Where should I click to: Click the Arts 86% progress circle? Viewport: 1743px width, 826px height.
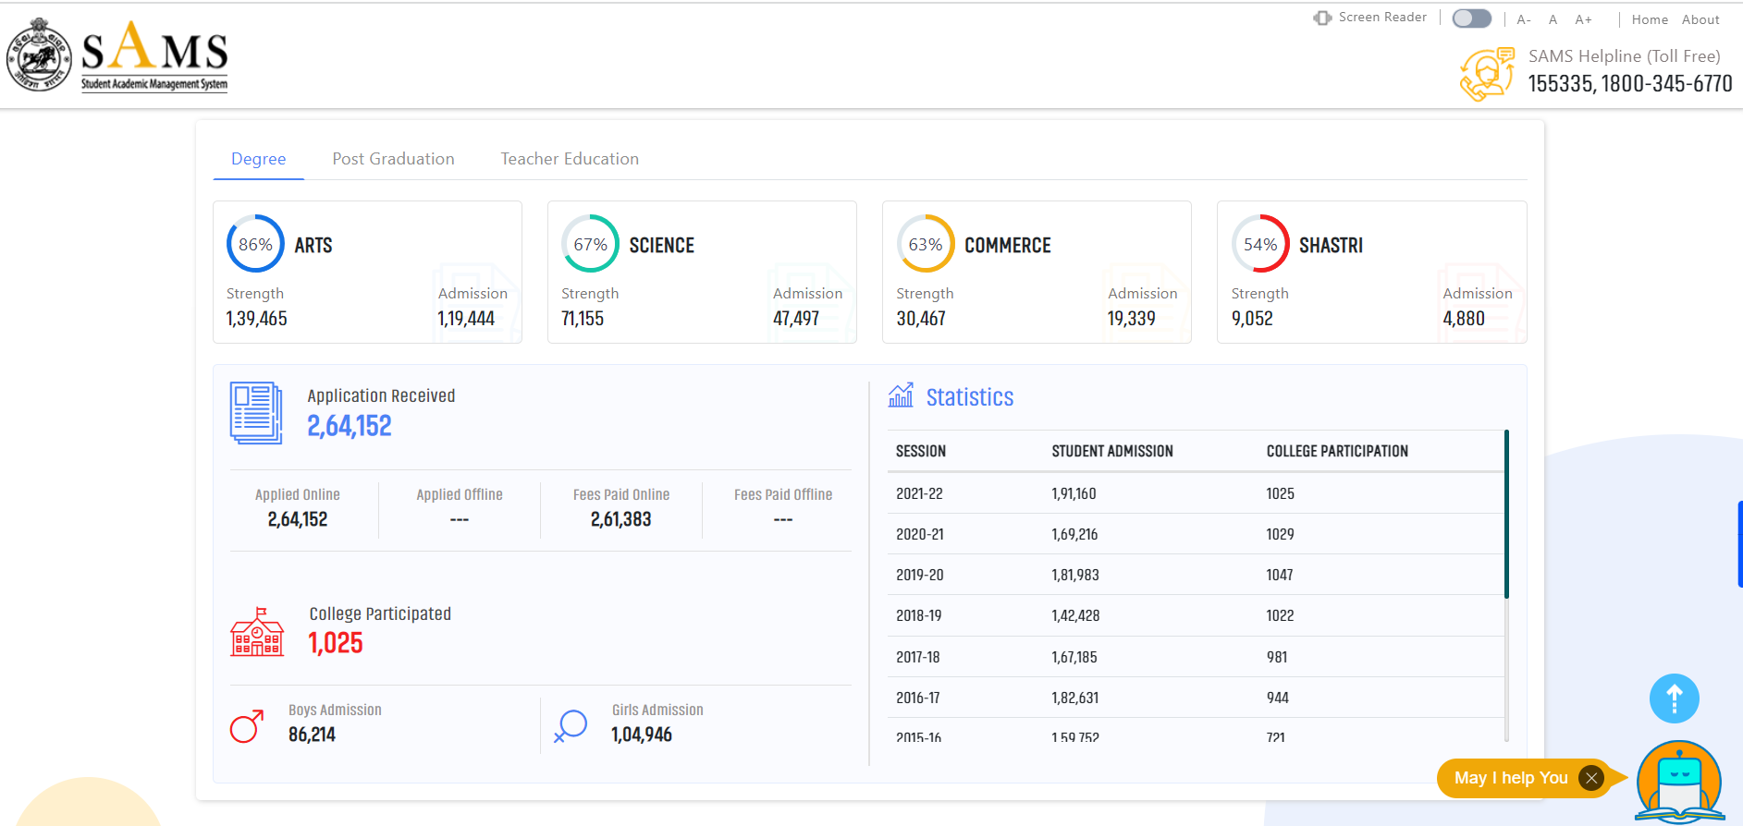pos(255,244)
